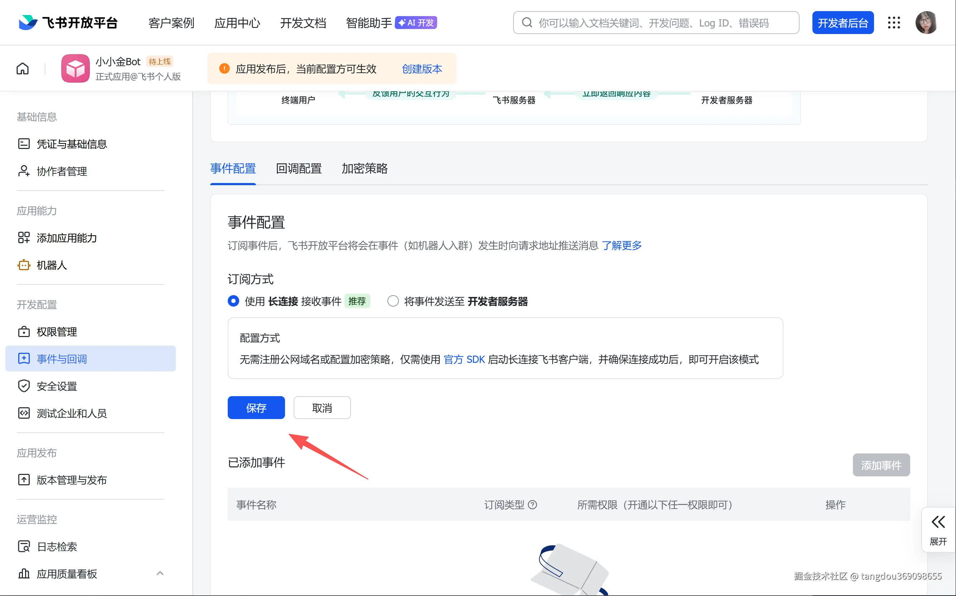Open 日志检索 log search item

click(56, 547)
